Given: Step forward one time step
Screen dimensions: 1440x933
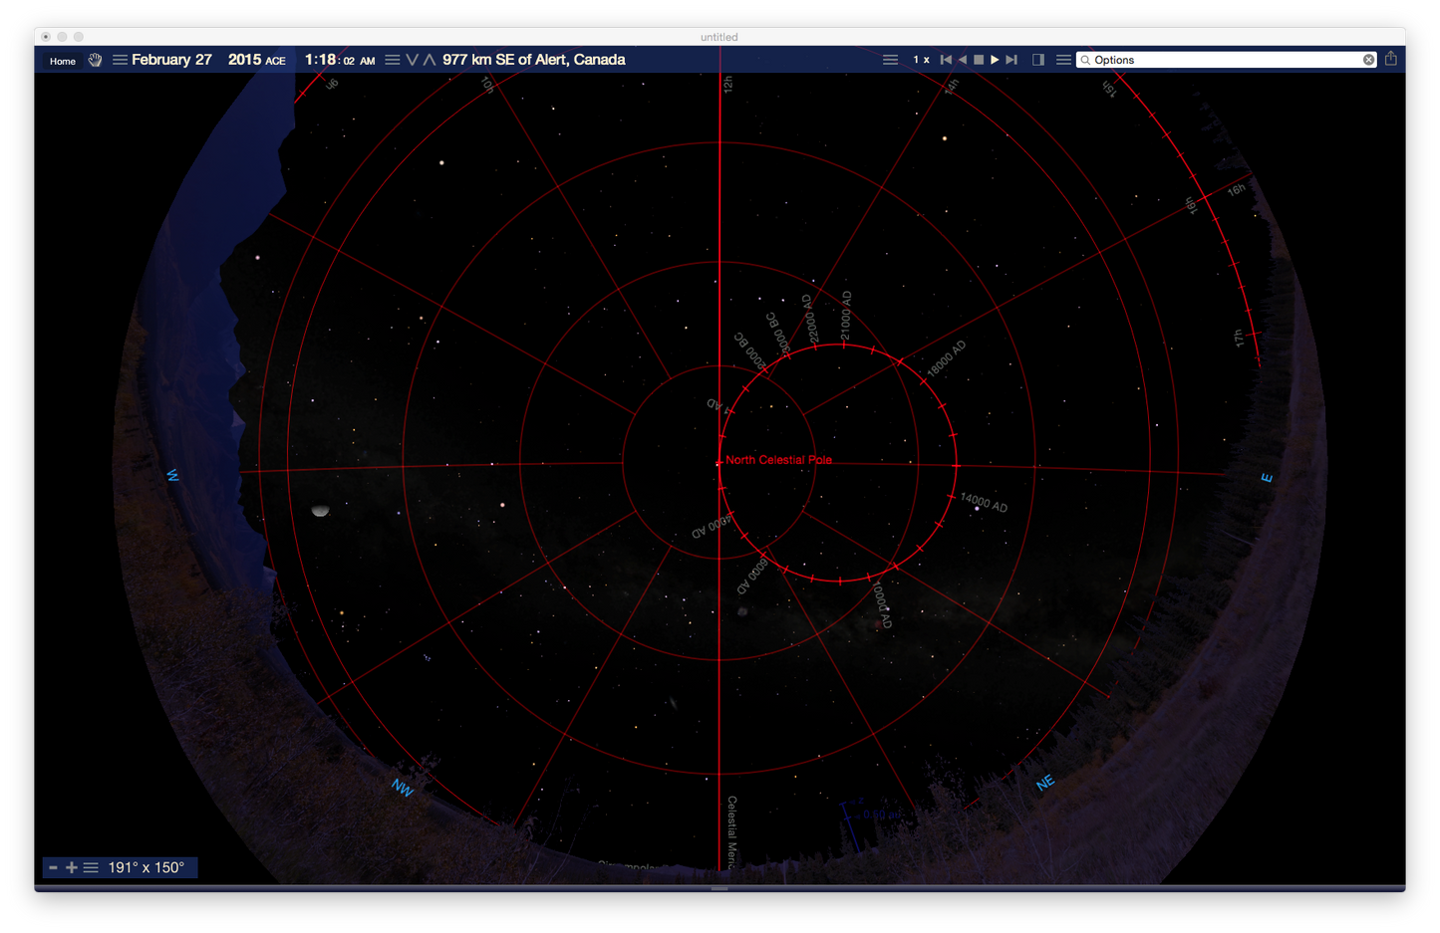Looking at the screenshot, I should 1011,60.
